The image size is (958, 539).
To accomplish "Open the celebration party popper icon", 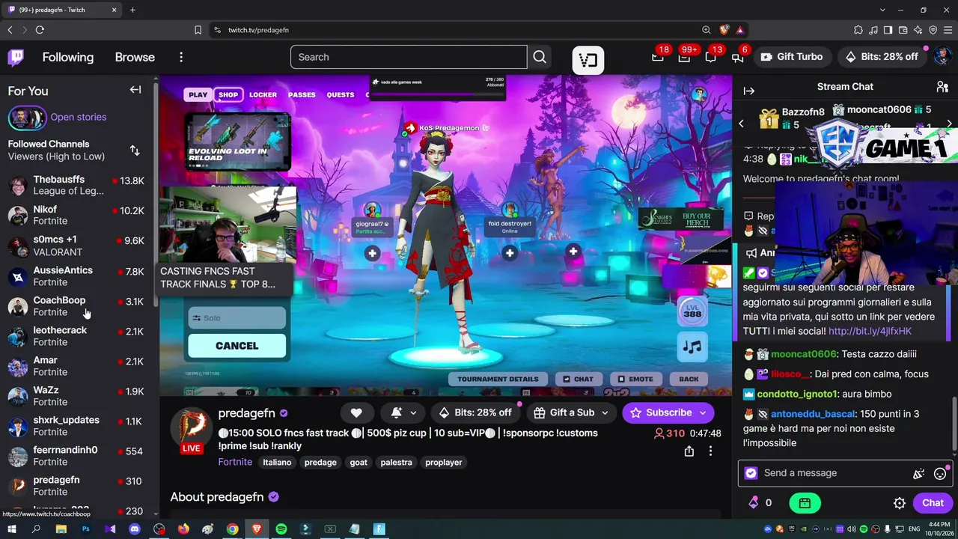I will pyautogui.click(x=918, y=473).
